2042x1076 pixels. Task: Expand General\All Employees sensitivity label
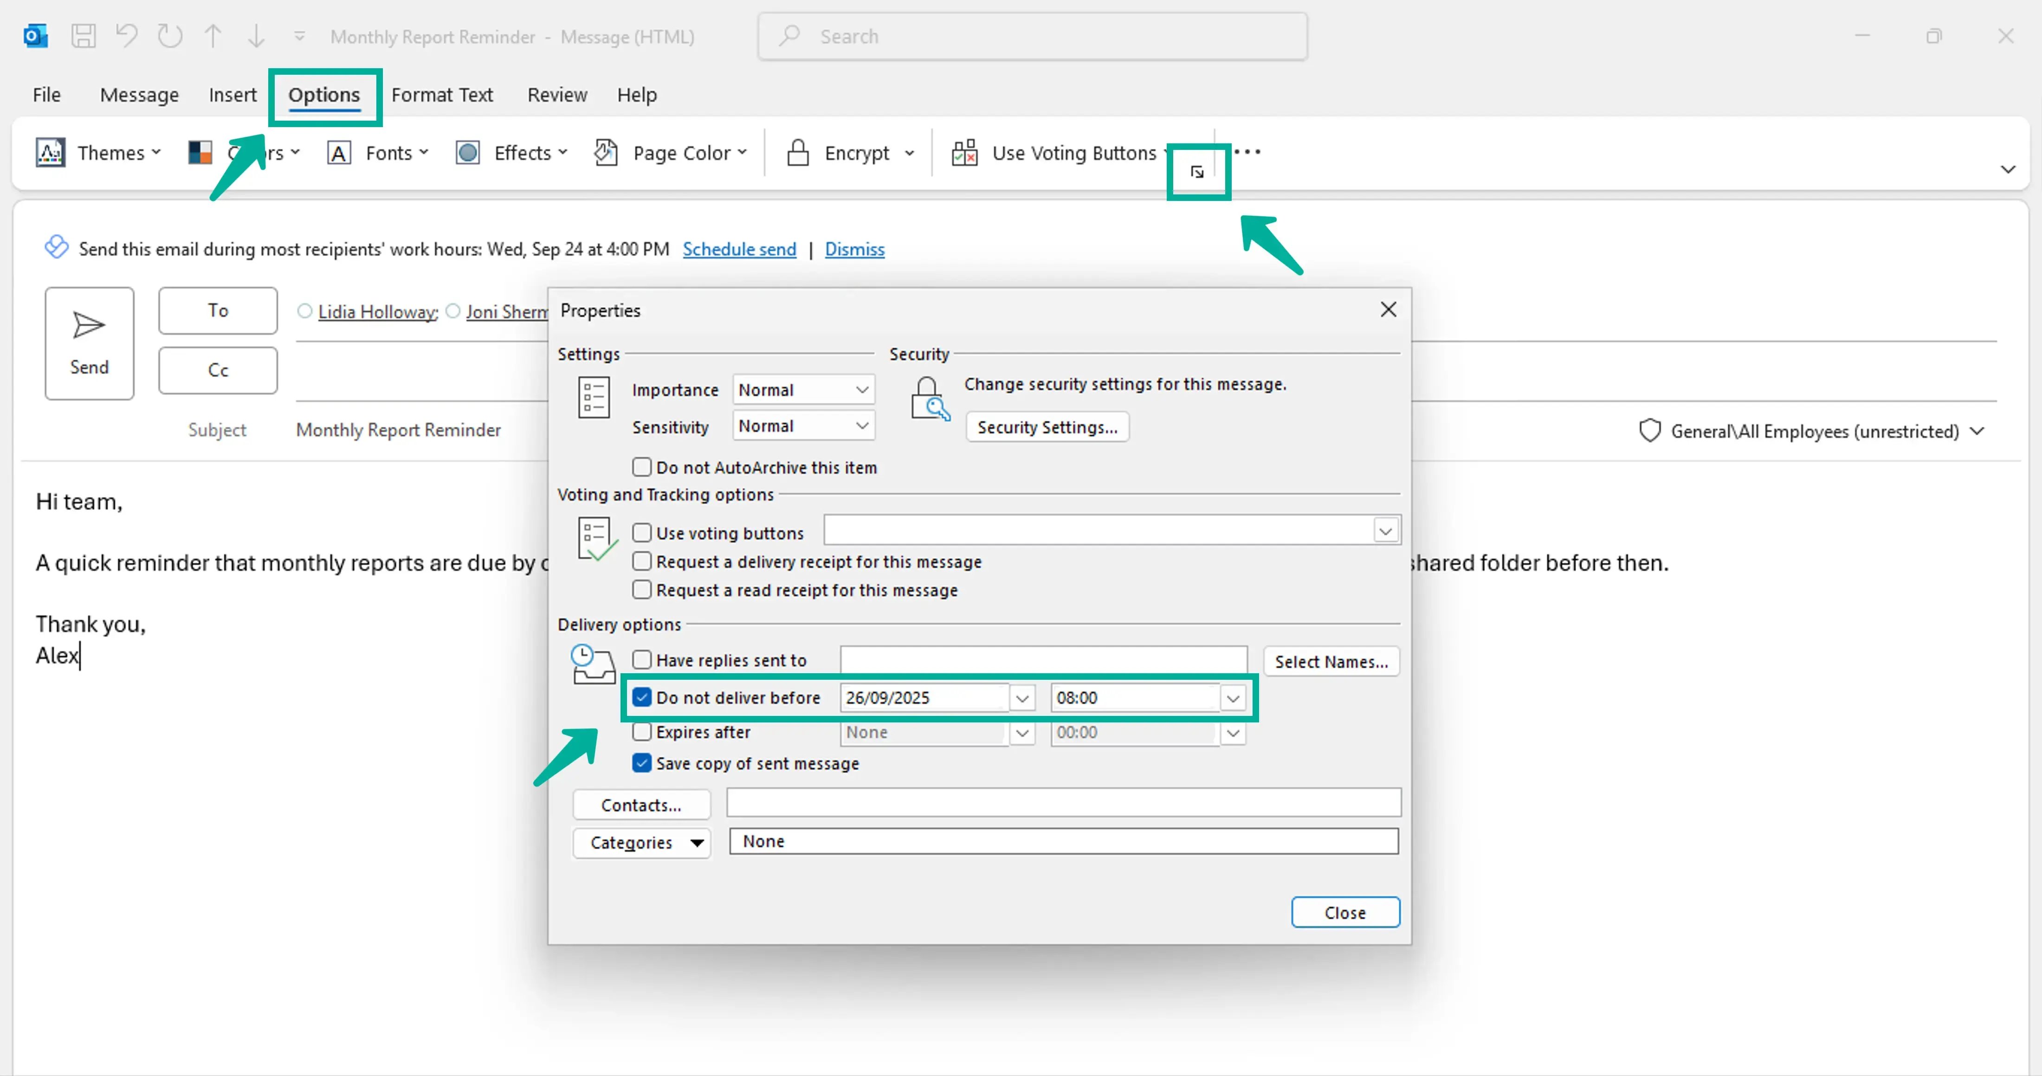point(1977,431)
